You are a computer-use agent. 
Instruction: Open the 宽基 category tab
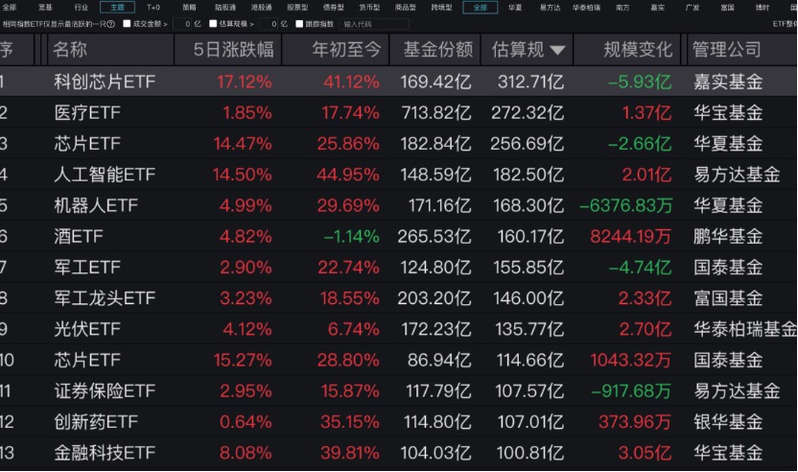click(45, 7)
